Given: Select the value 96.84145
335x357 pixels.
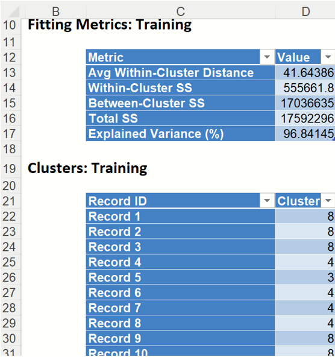Looking at the screenshot, I should (x=305, y=133).
